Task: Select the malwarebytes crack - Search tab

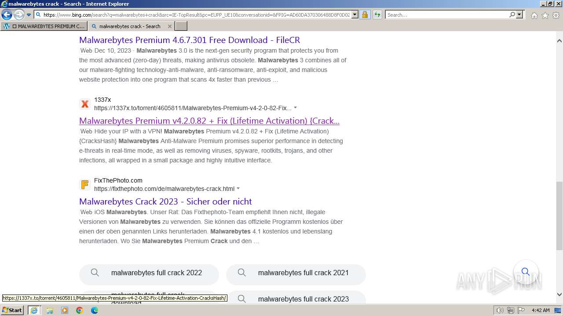Action: click(x=131, y=26)
